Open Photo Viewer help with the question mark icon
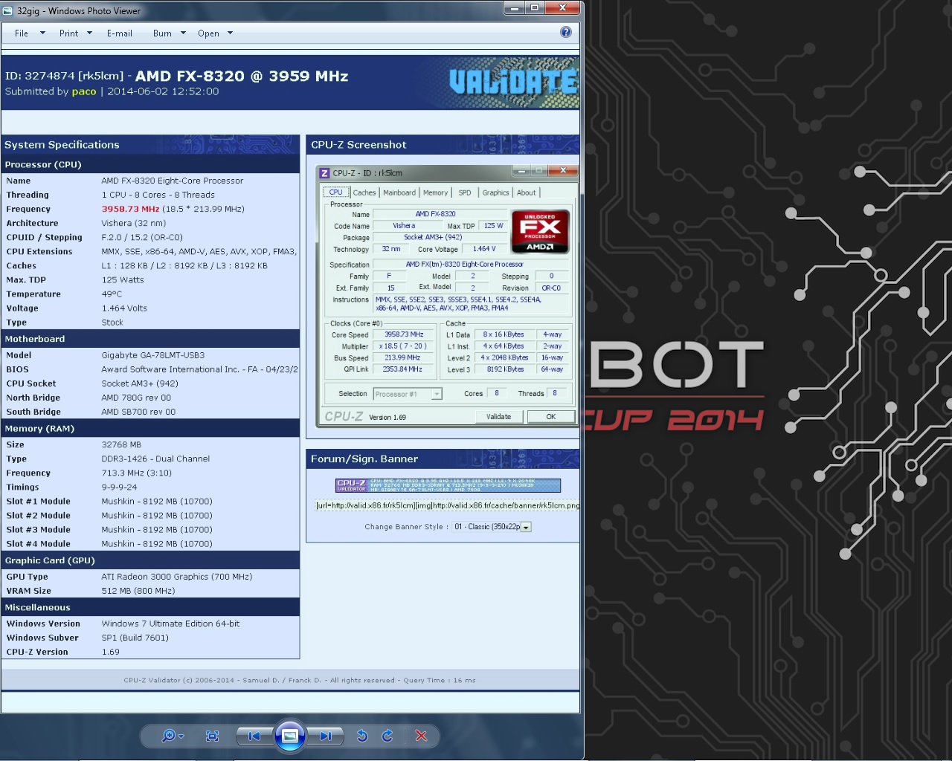Image resolution: width=952 pixels, height=761 pixels. pos(566,32)
